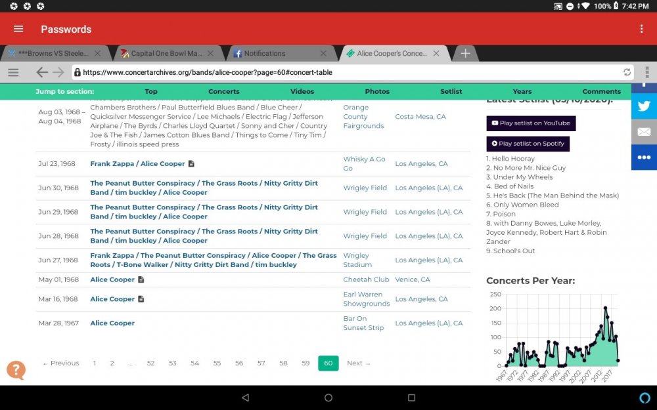Screen dimensions: 657x410
Task: Open the browser side menu icon
Action: click(13, 72)
